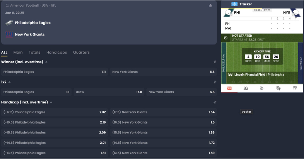The image size is (304, 159).
Task: Pin the Winner (incl. overtime) market
Action: point(215,62)
